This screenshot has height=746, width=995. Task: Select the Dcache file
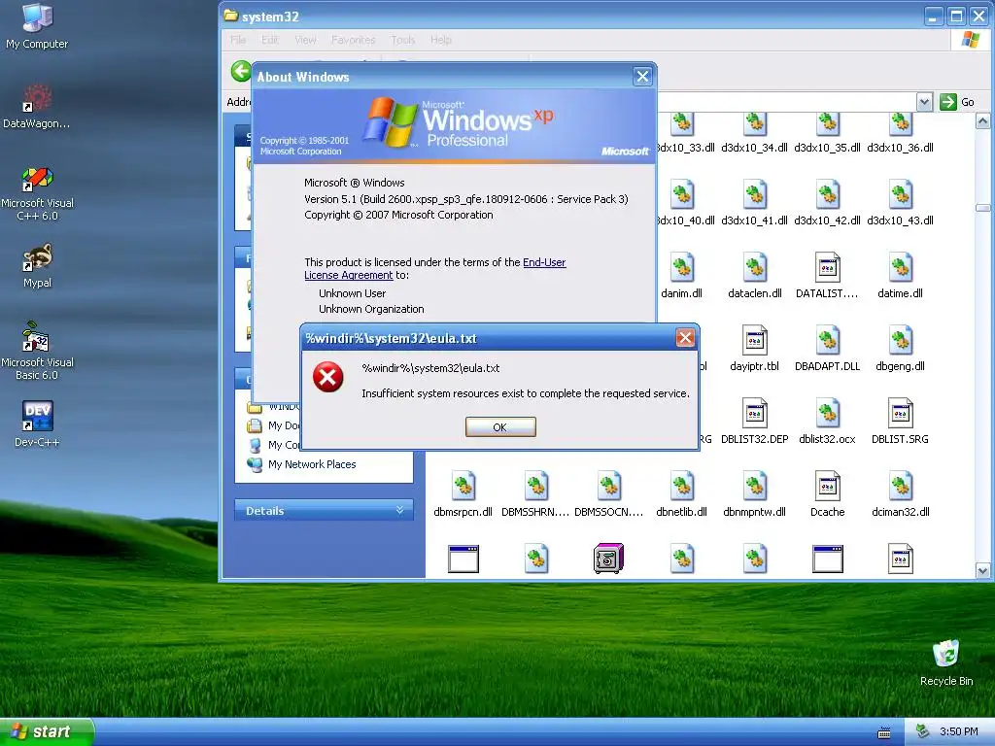827,494
